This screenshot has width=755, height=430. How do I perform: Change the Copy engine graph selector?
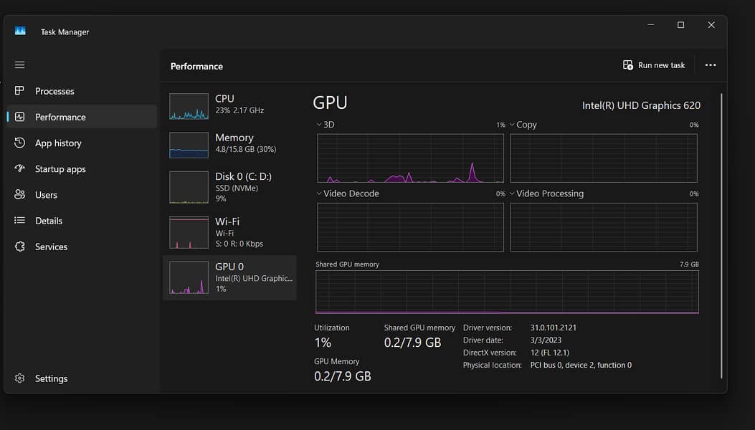pyautogui.click(x=513, y=125)
